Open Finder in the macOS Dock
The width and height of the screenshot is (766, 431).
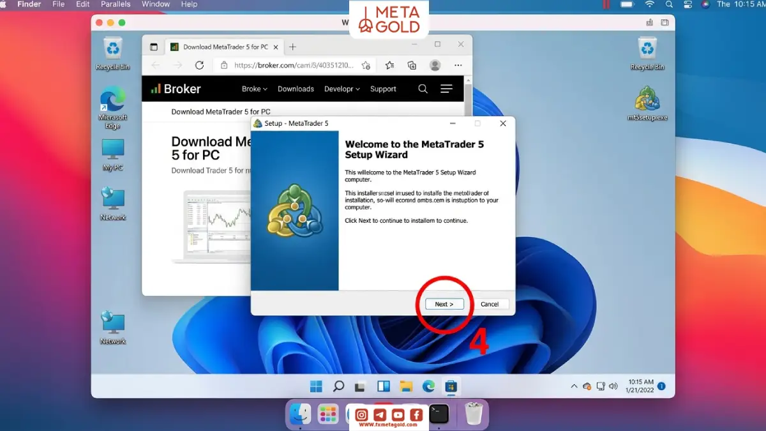tap(300, 414)
